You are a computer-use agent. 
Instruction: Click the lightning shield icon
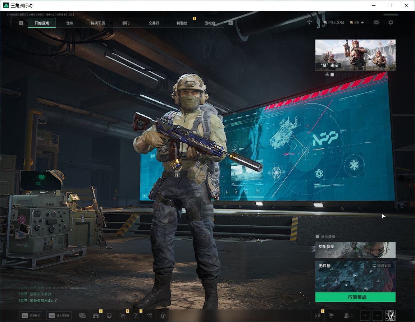[x=136, y=316]
